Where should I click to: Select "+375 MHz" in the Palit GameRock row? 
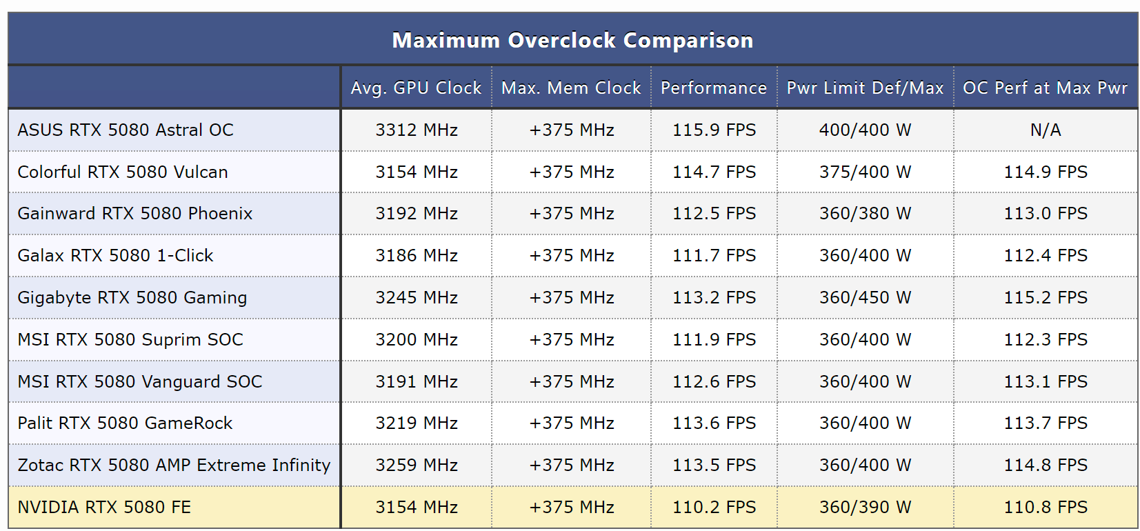(x=572, y=423)
